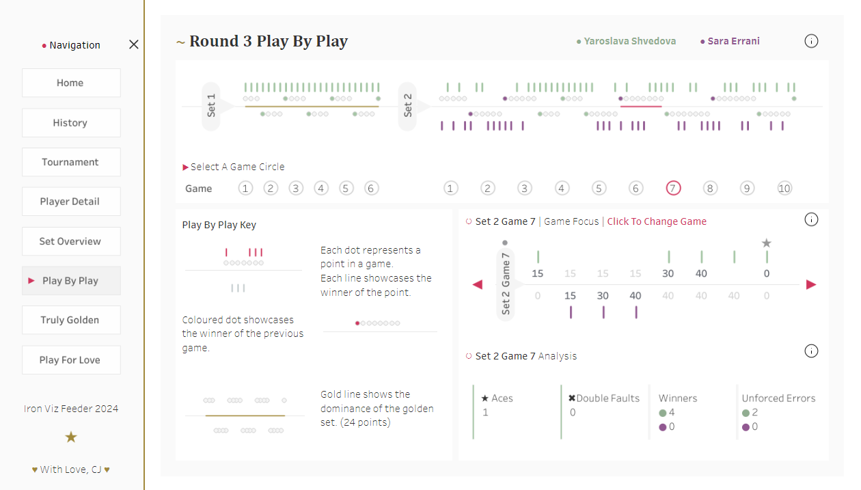Open the Home navigation page
Viewport: 861px width, 490px height.
point(71,83)
